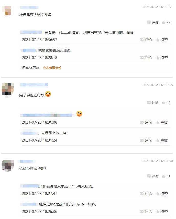The width and height of the screenshot is (176, 219).
Task: Open the third commenter's avatar
Action: click(8, 165)
